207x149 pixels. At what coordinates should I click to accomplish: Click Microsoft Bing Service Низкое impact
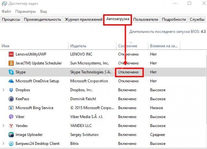pos(157,108)
